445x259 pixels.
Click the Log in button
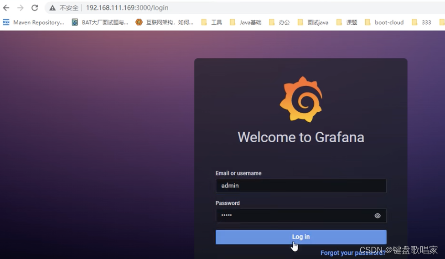click(x=301, y=237)
